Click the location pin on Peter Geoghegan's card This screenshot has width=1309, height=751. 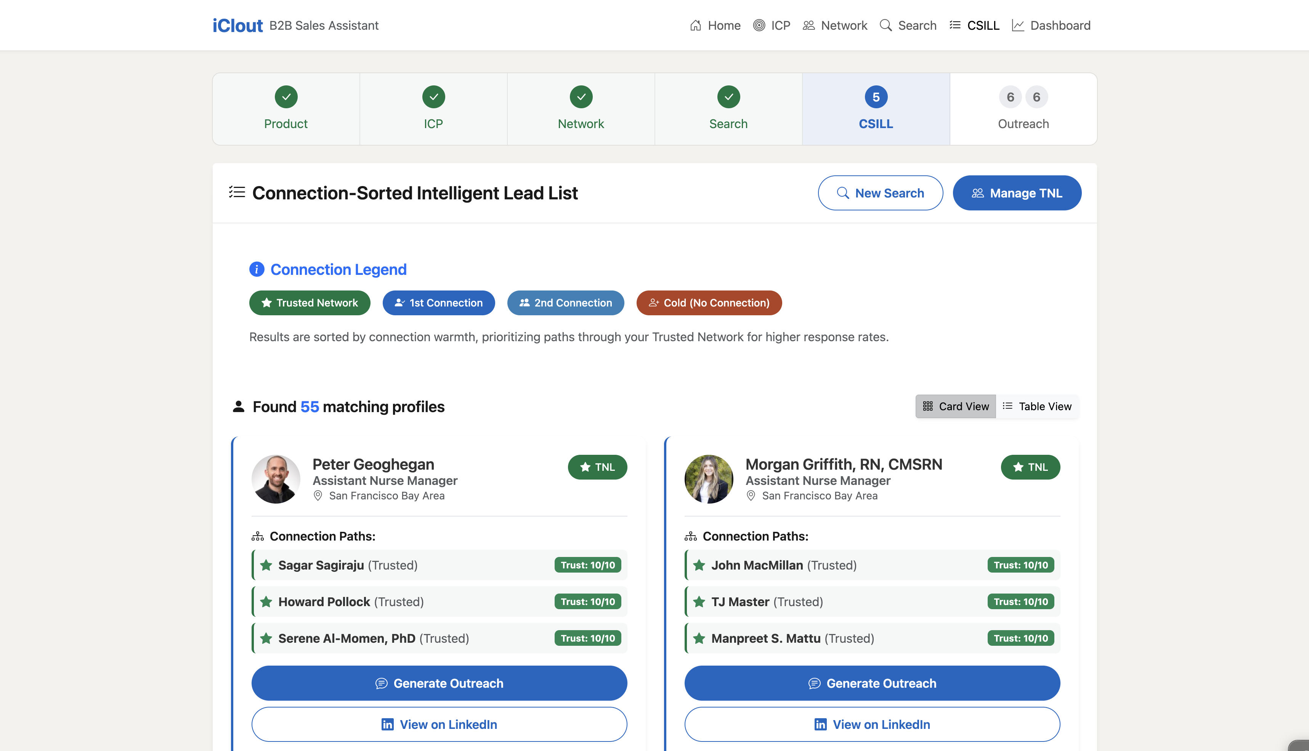pos(317,496)
